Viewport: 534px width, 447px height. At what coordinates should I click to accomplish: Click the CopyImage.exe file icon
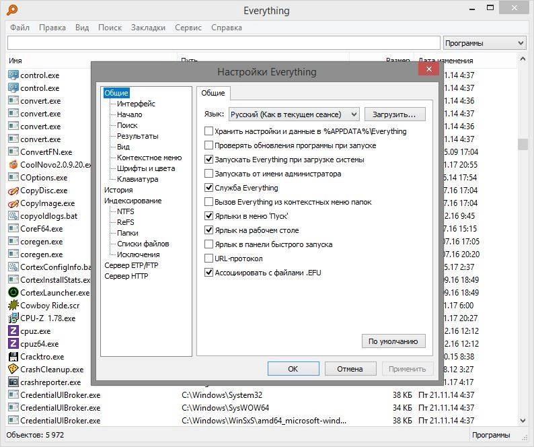pyautogui.click(x=13, y=203)
